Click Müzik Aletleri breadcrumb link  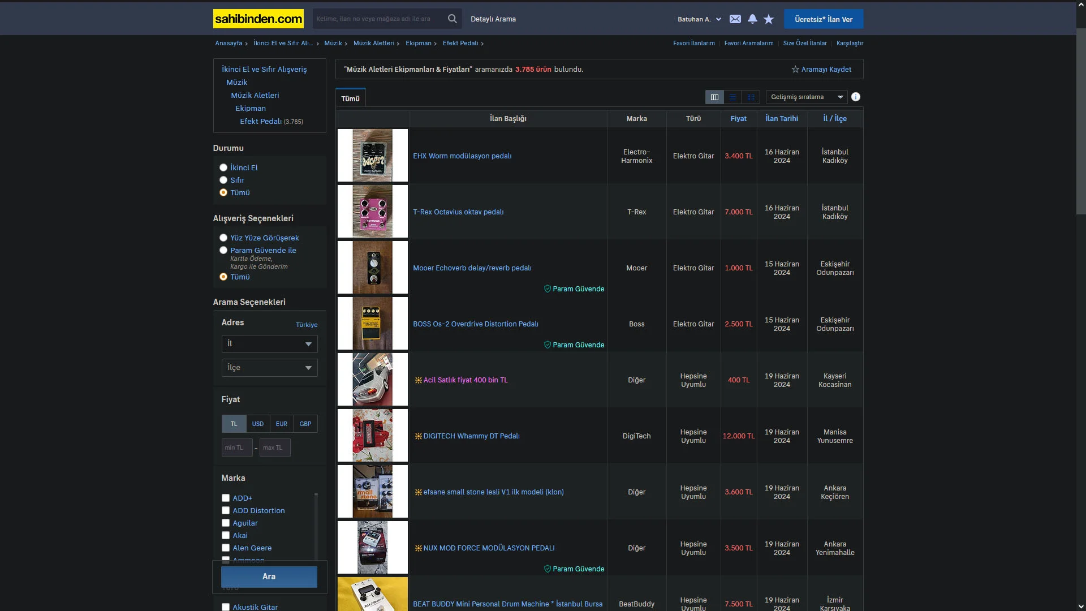tap(374, 43)
